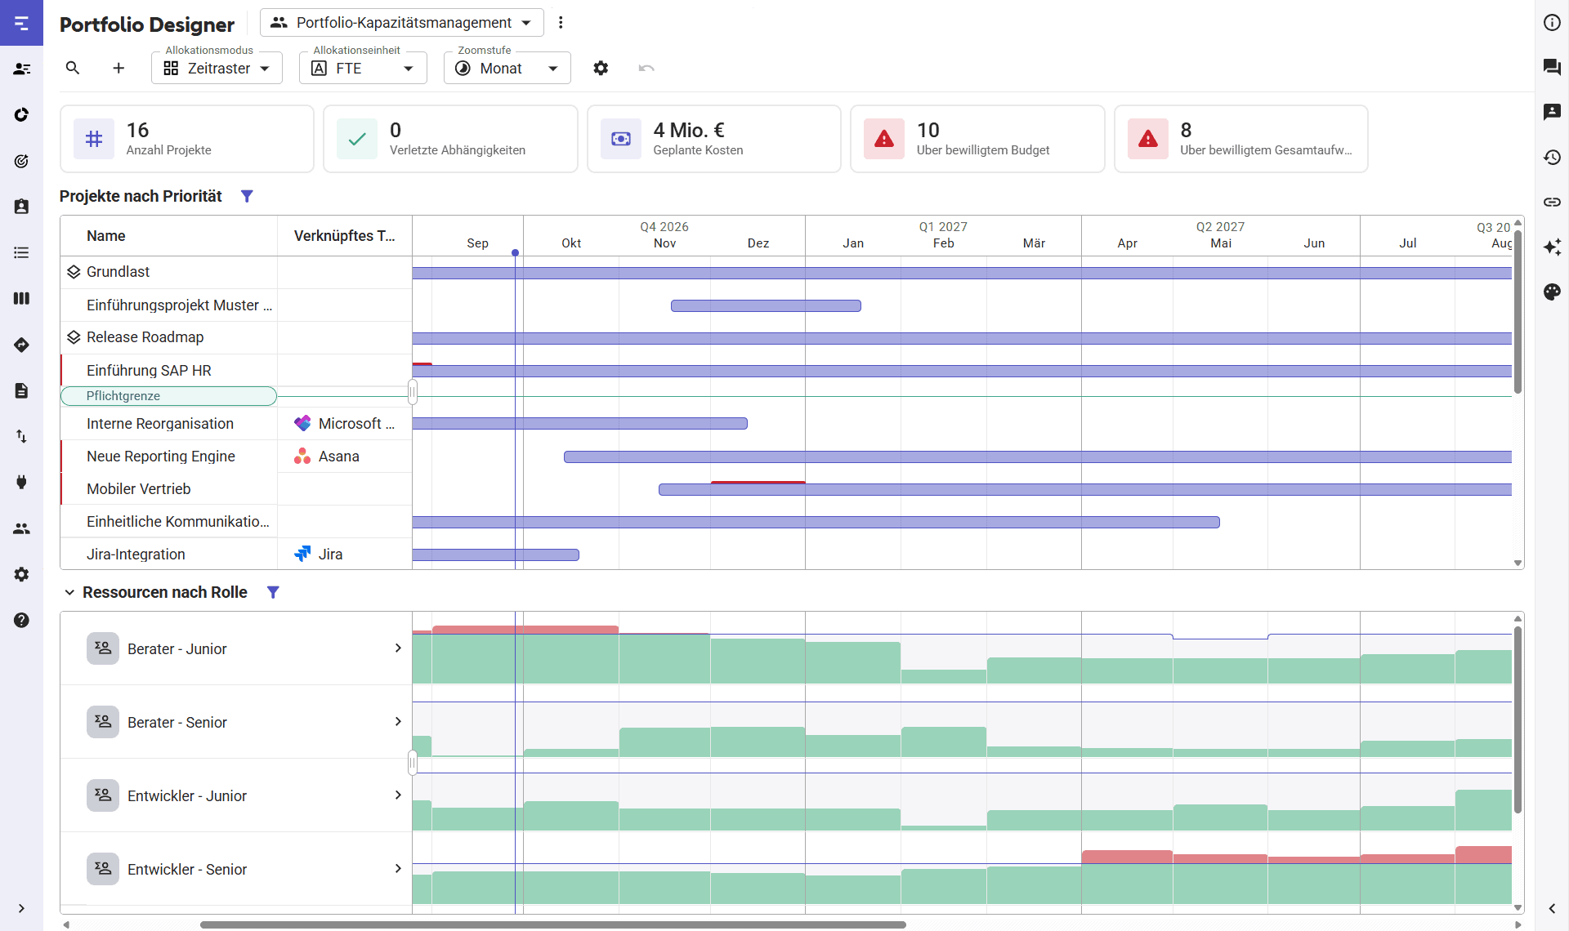Open the history clock icon
The height and width of the screenshot is (931, 1569).
click(1552, 157)
